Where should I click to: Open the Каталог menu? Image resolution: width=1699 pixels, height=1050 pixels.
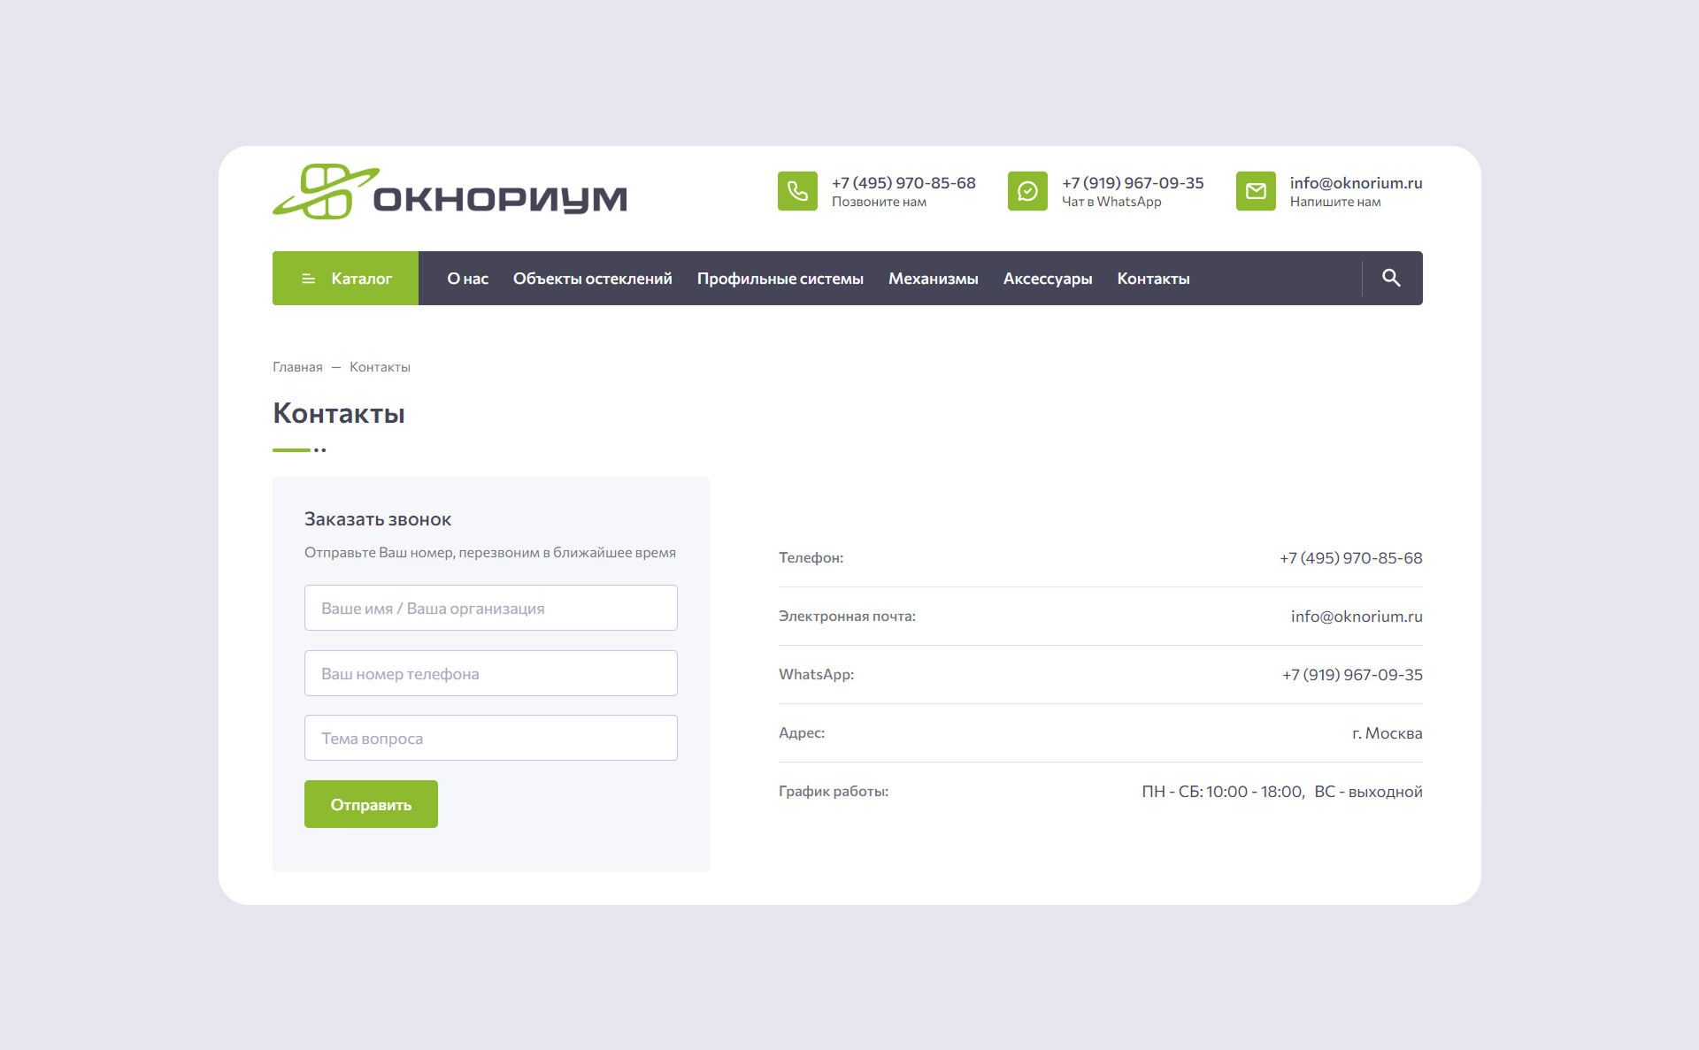[x=361, y=279]
